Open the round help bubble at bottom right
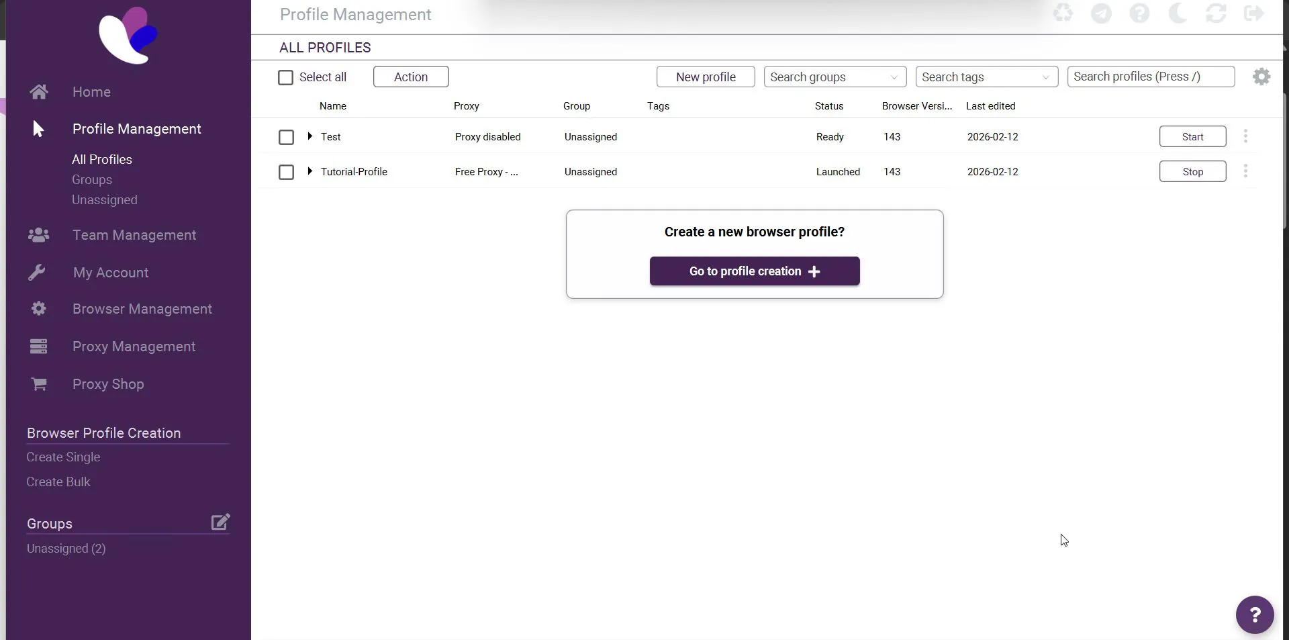The width and height of the screenshot is (1289, 640). pyautogui.click(x=1255, y=614)
